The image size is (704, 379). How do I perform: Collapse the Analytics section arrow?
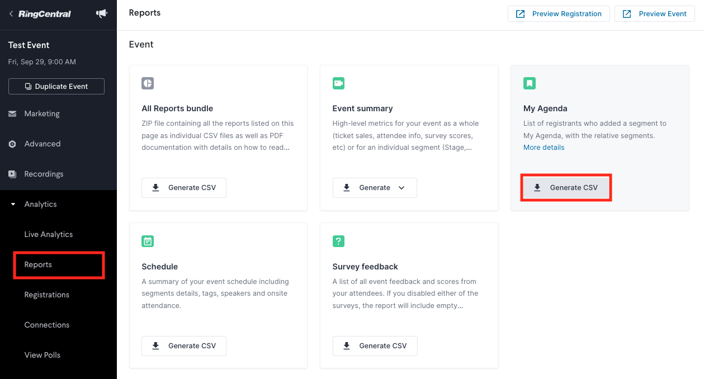point(13,205)
